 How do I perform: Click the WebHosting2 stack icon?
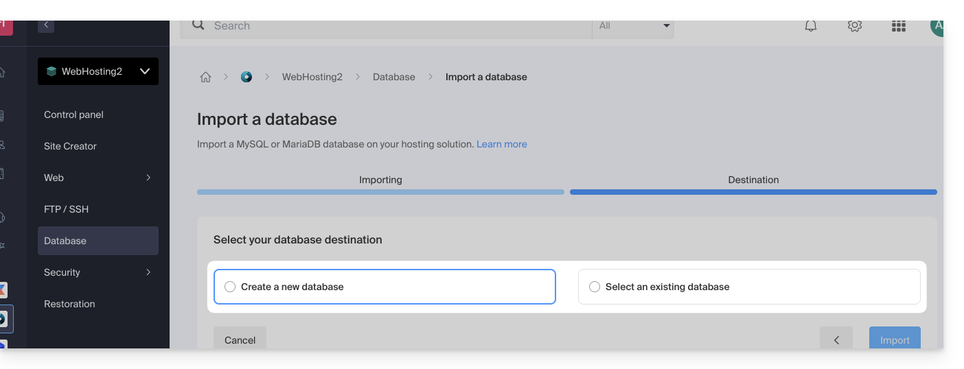51,71
